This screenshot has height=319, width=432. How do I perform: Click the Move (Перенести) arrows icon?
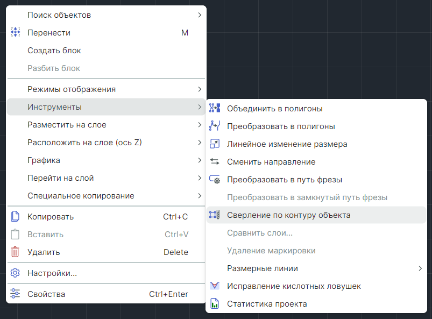[15, 33]
